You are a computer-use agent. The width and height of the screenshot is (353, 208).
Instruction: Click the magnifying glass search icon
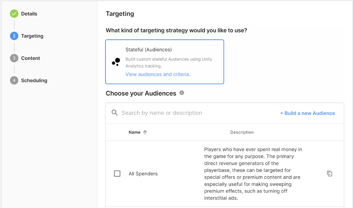(115, 113)
